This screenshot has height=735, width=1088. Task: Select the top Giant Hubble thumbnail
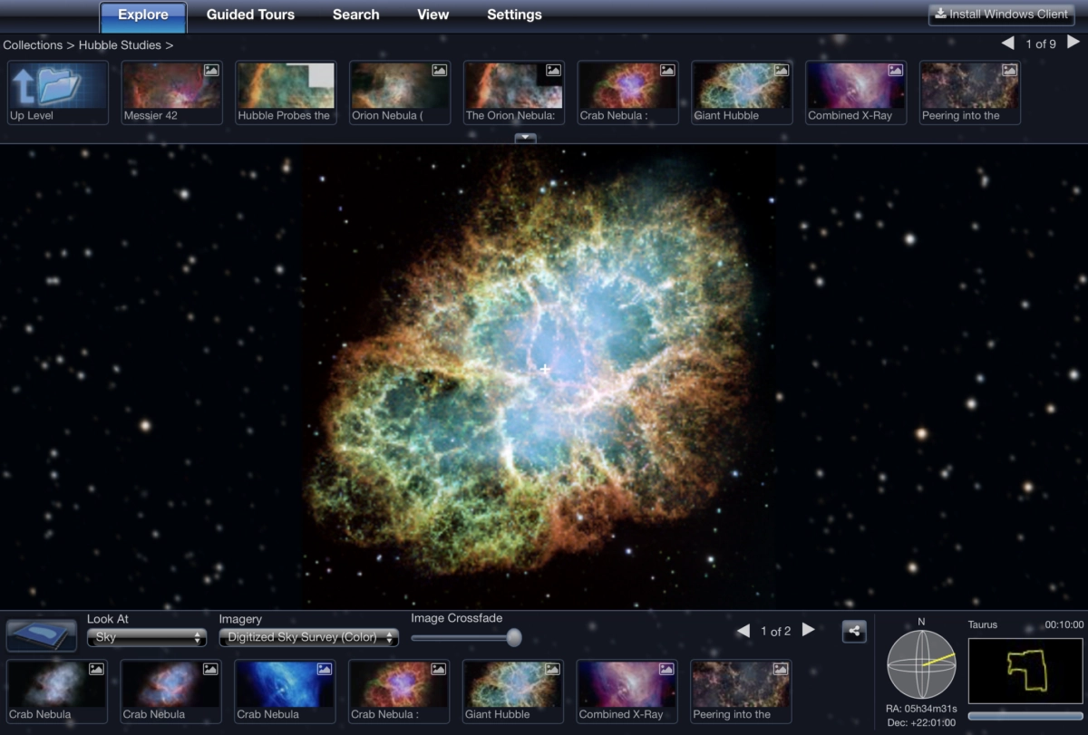pyautogui.click(x=743, y=92)
